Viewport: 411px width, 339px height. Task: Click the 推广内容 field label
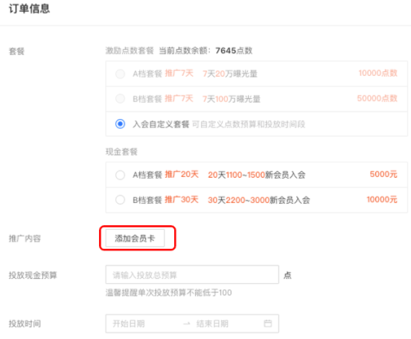point(25,239)
